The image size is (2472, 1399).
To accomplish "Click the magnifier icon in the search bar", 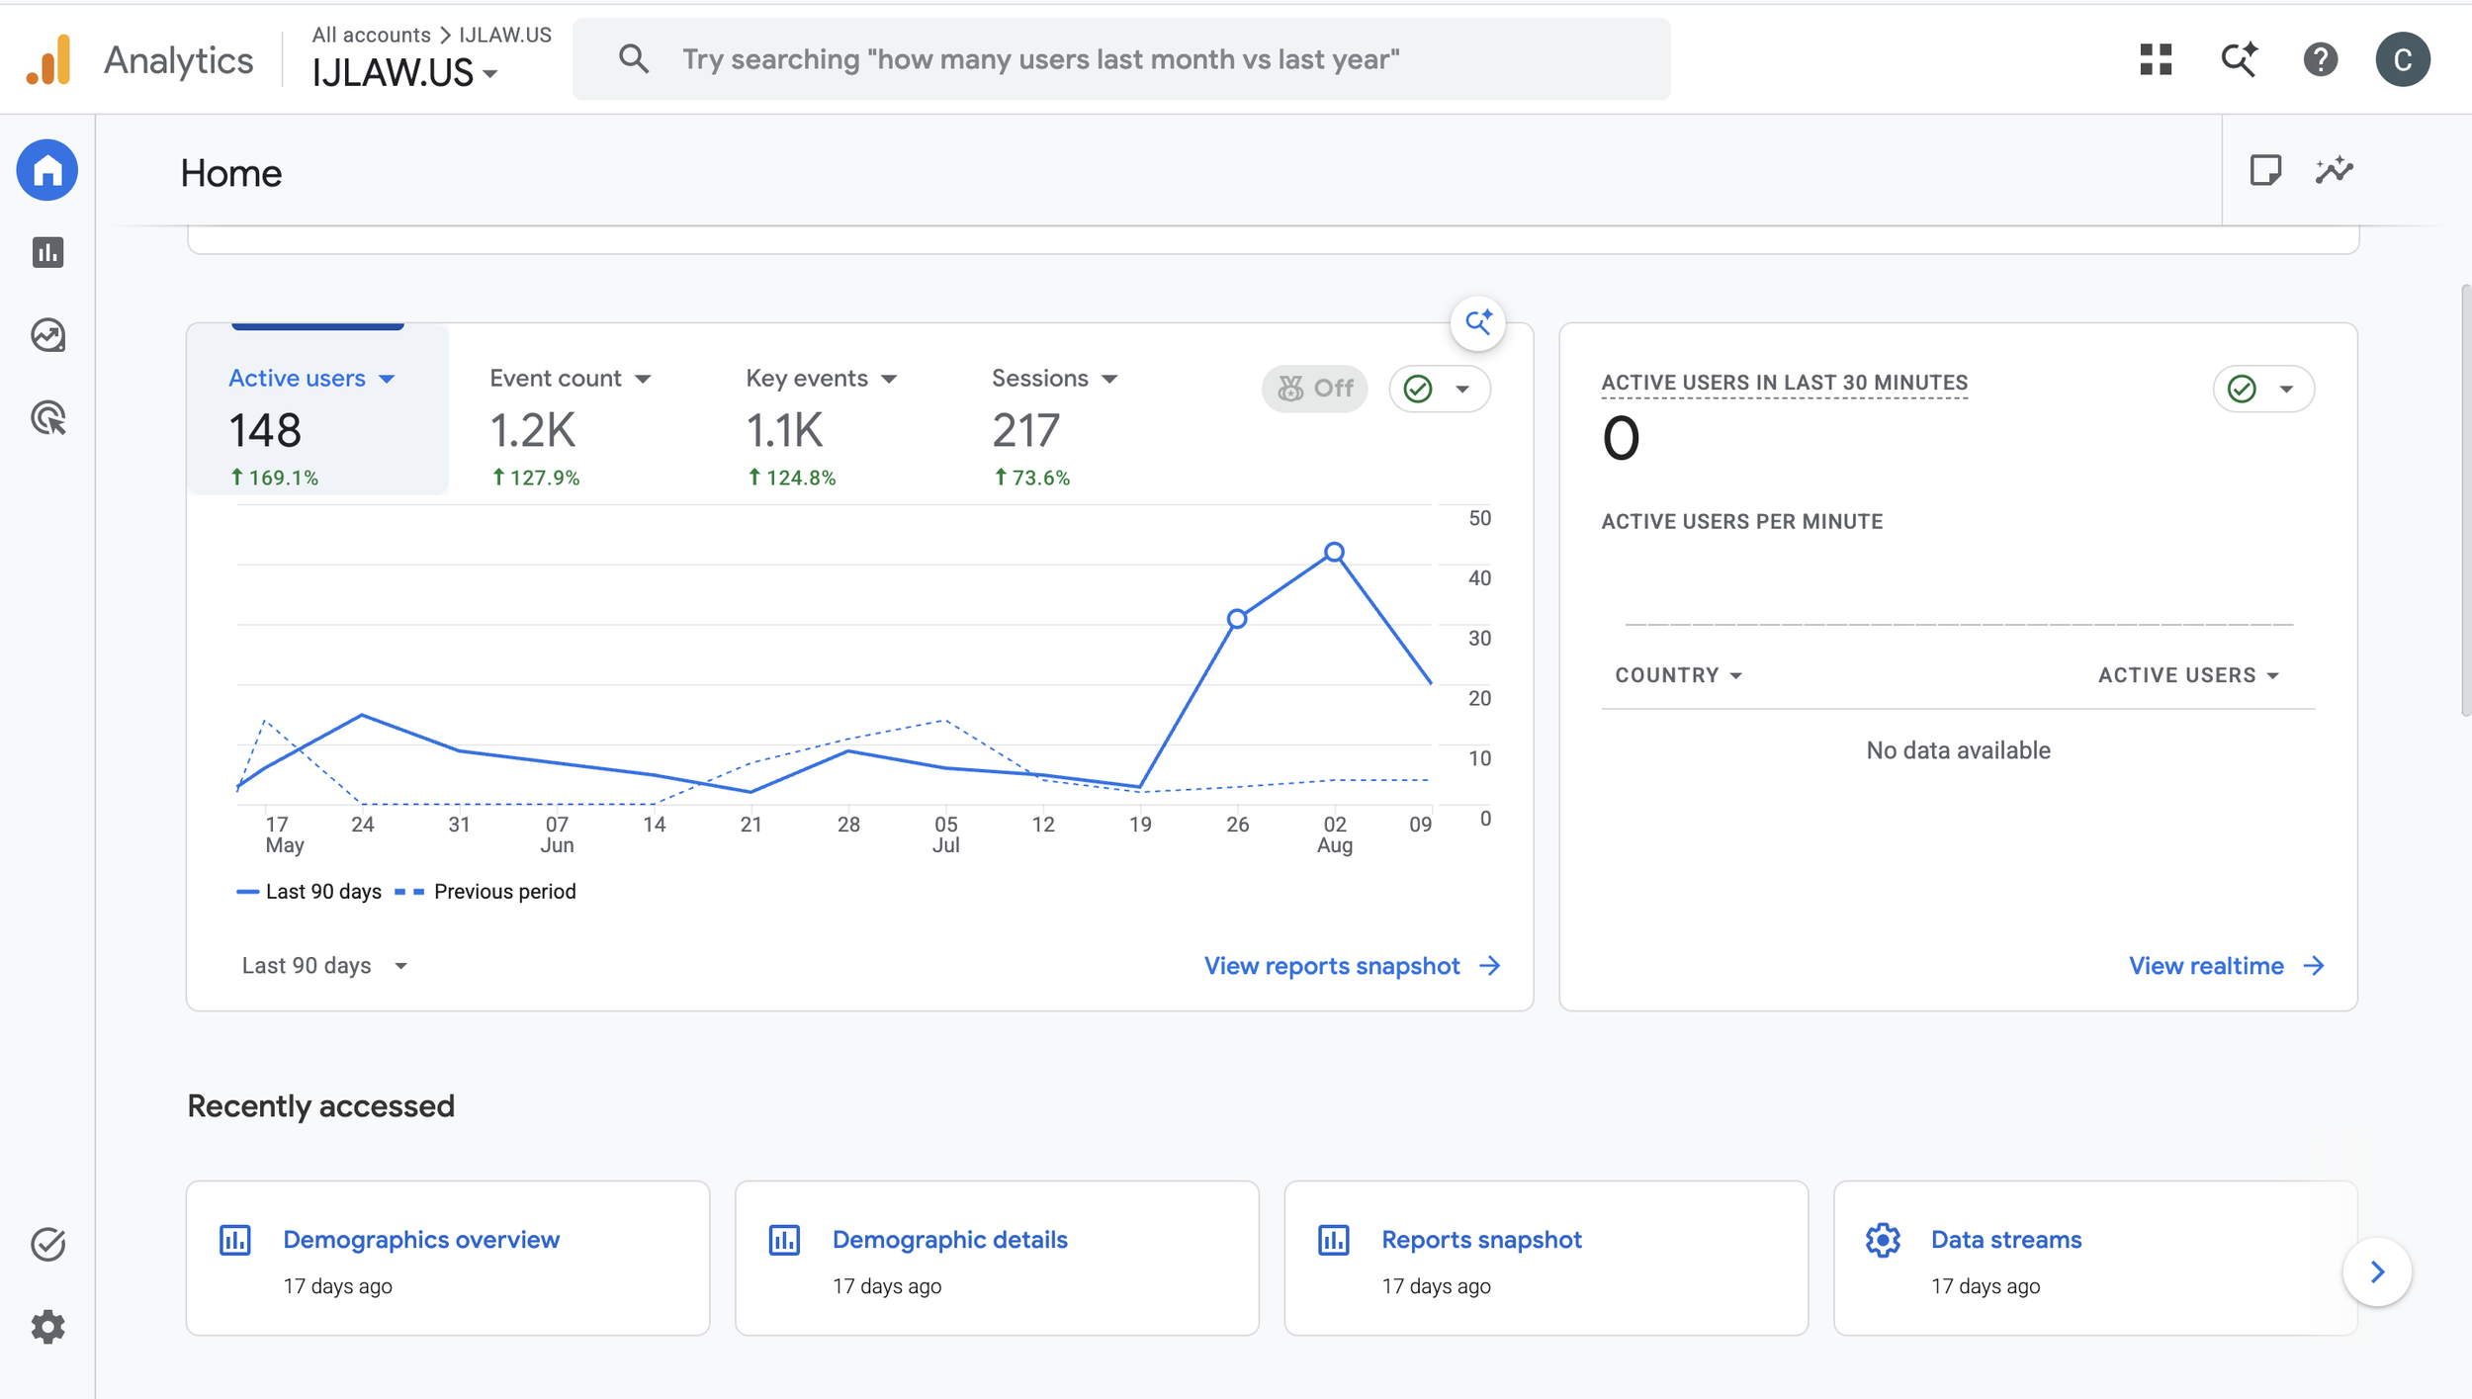I will click(x=634, y=59).
